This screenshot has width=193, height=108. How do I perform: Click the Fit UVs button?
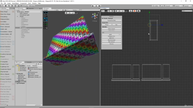click(x=112, y=44)
